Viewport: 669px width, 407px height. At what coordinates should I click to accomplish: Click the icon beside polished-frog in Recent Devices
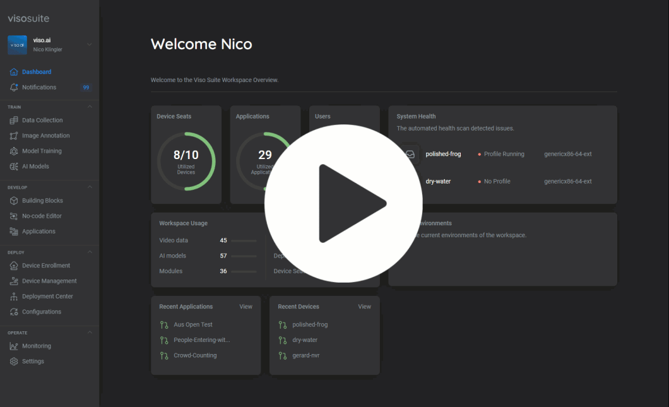283,325
